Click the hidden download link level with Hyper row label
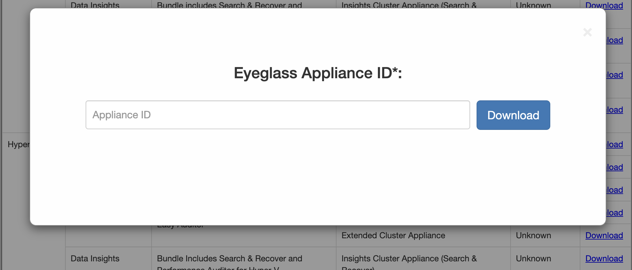The width and height of the screenshot is (632, 270). tap(615, 144)
